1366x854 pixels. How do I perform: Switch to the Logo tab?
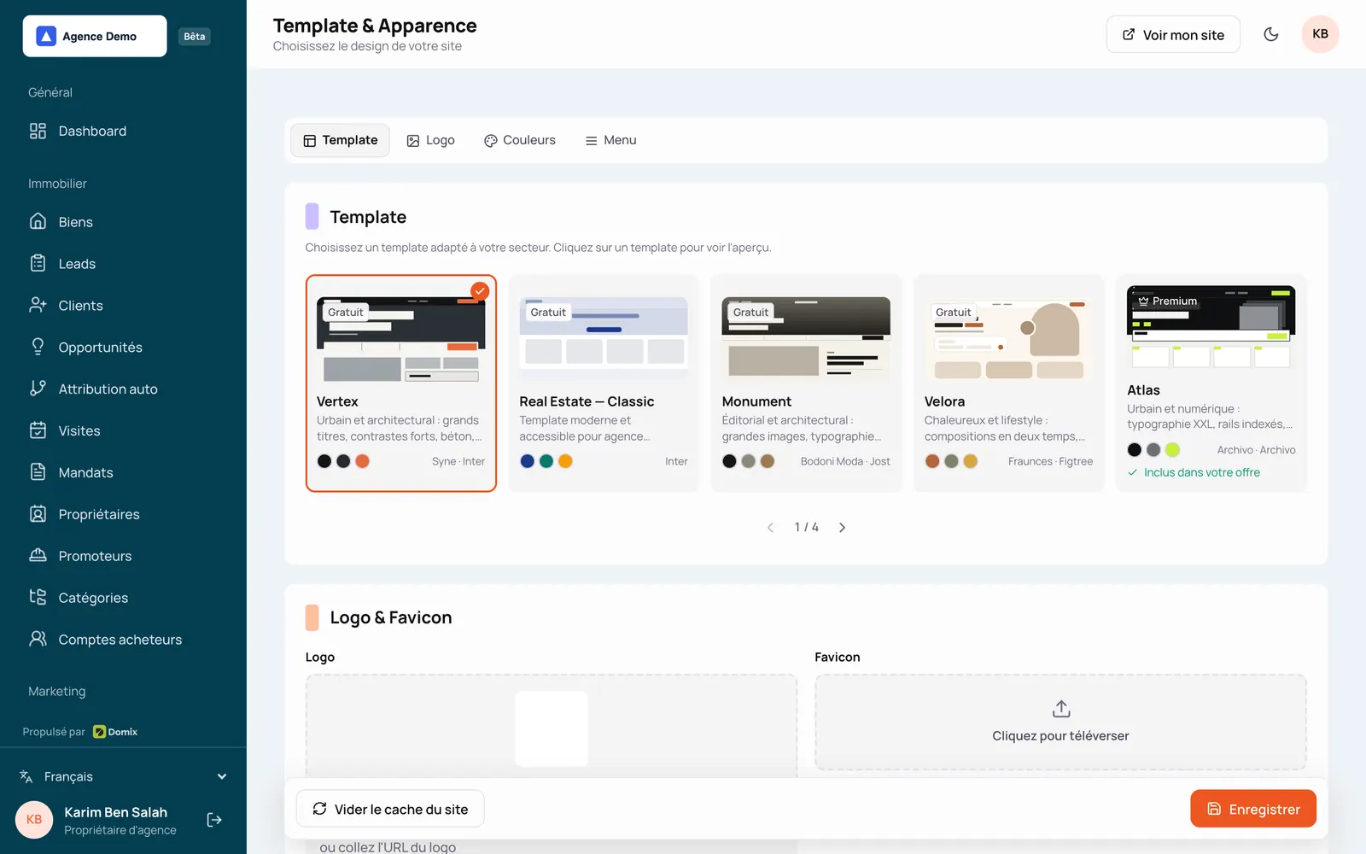[430, 140]
